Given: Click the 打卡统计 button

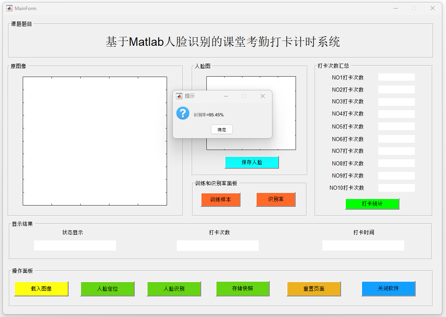Looking at the screenshot, I should [x=372, y=204].
